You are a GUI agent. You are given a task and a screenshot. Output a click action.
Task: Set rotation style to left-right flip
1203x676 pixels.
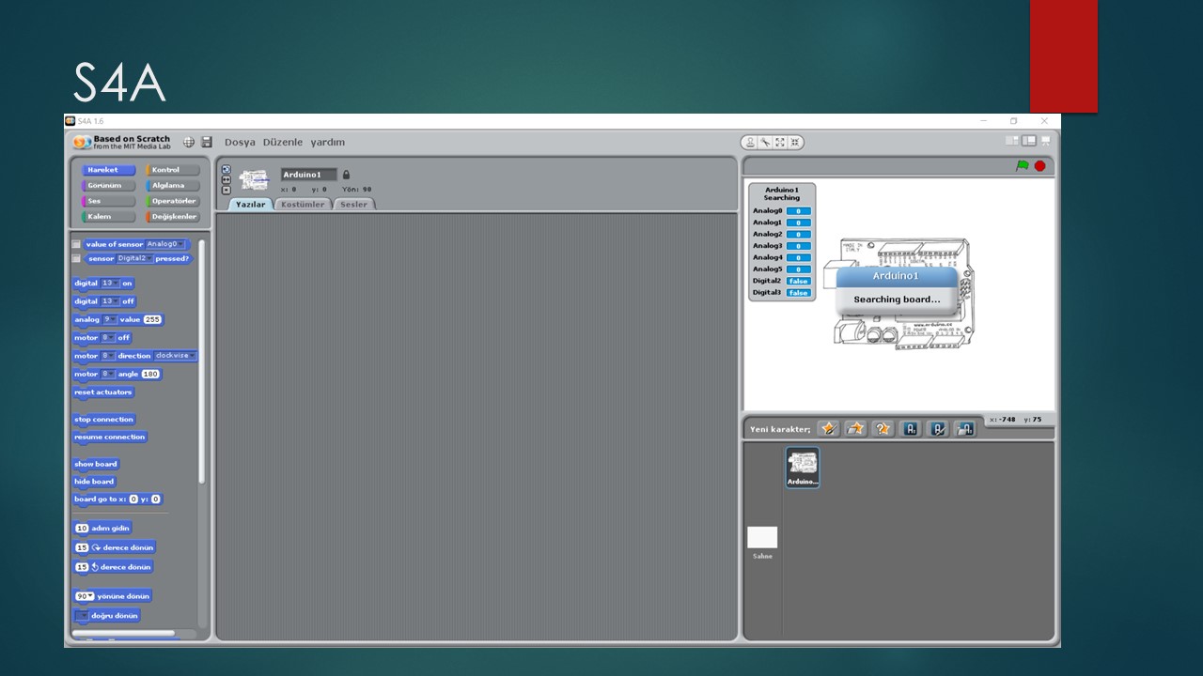pos(226,180)
